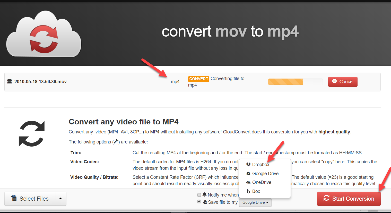Click the film icon beside the .mov filename
Viewport: 391px width, 213px height.
[10, 81]
